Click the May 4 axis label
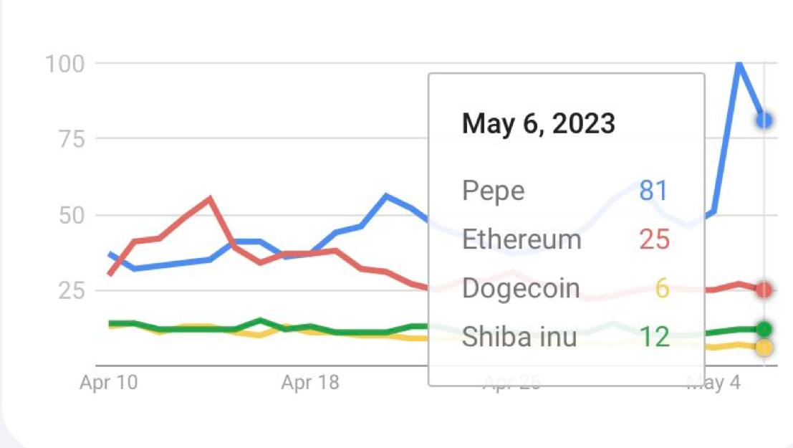This screenshot has height=448, width=793. click(x=713, y=383)
